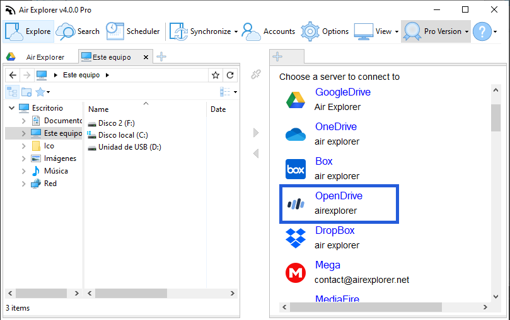Open the Options gear settings
Viewport: 510px width, 320px height.
325,31
